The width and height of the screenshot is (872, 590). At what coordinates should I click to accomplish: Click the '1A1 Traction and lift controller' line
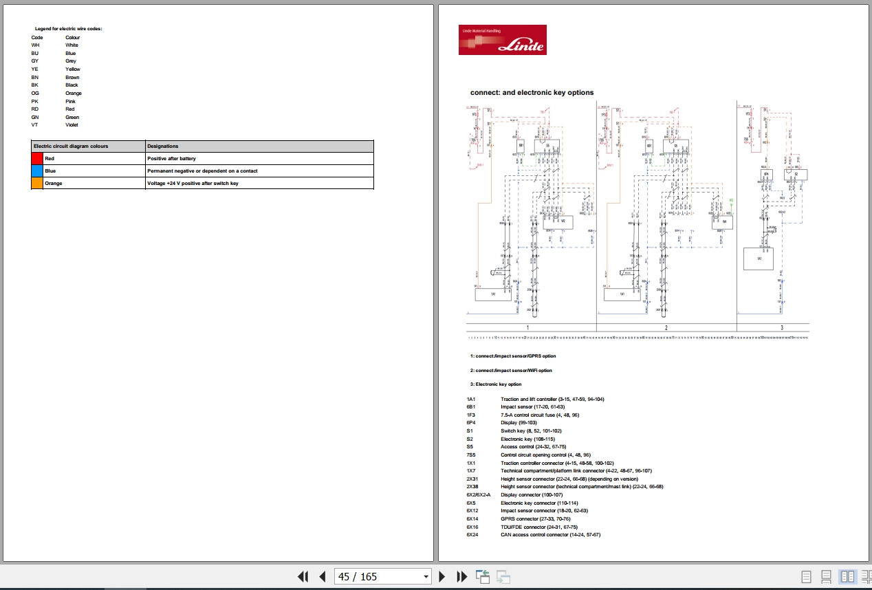(535, 400)
